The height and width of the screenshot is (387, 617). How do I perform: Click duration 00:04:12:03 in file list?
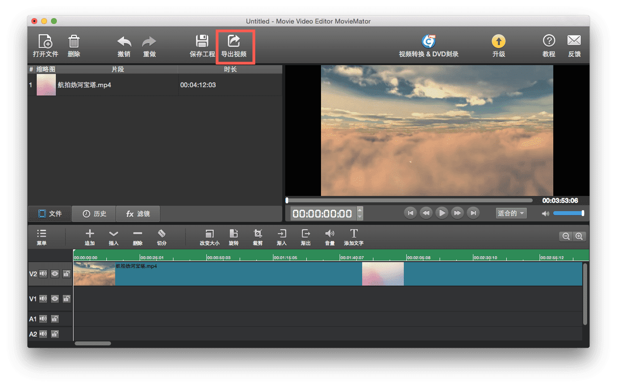click(x=198, y=85)
